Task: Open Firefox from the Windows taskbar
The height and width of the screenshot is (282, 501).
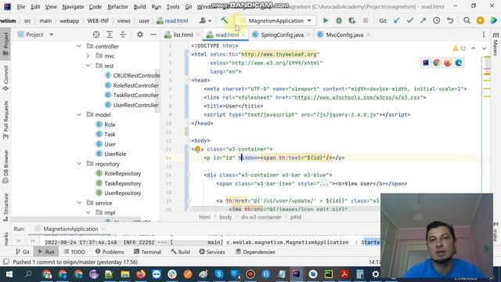Action: (x=141, y=274)
